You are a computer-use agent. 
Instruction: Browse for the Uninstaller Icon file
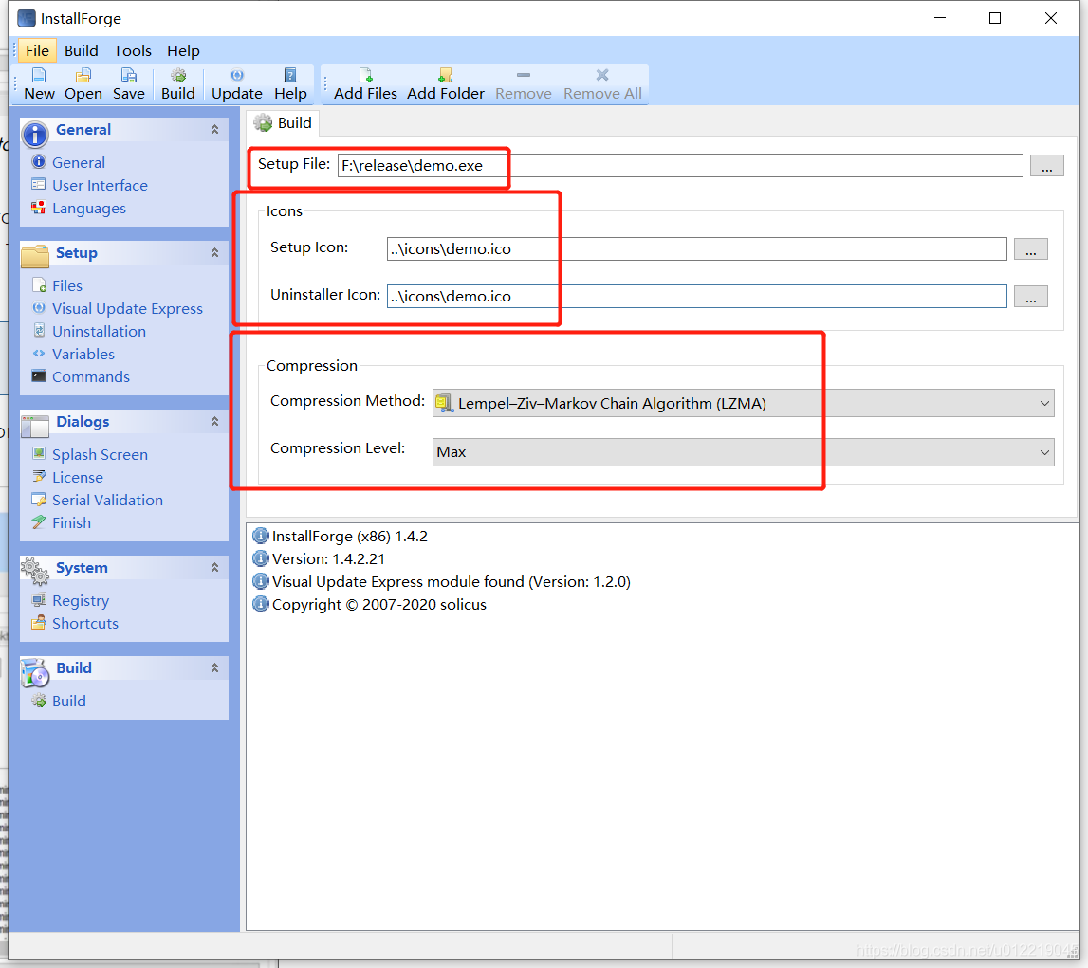click(x=1030, y=296)
